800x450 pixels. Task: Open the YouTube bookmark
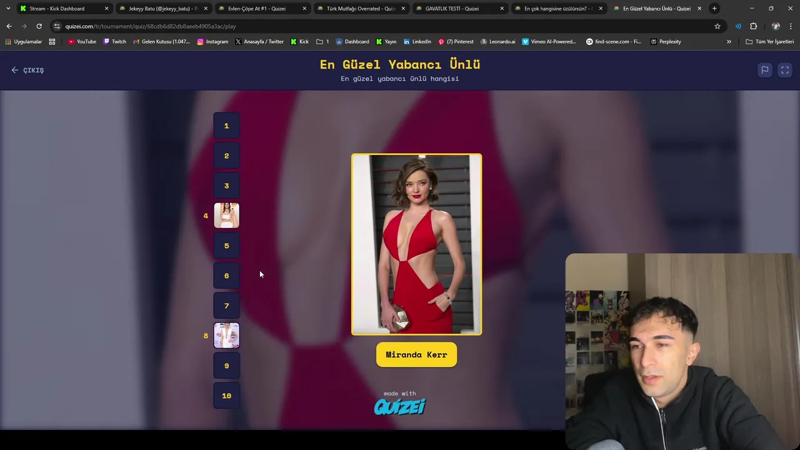tap(82, 42)
